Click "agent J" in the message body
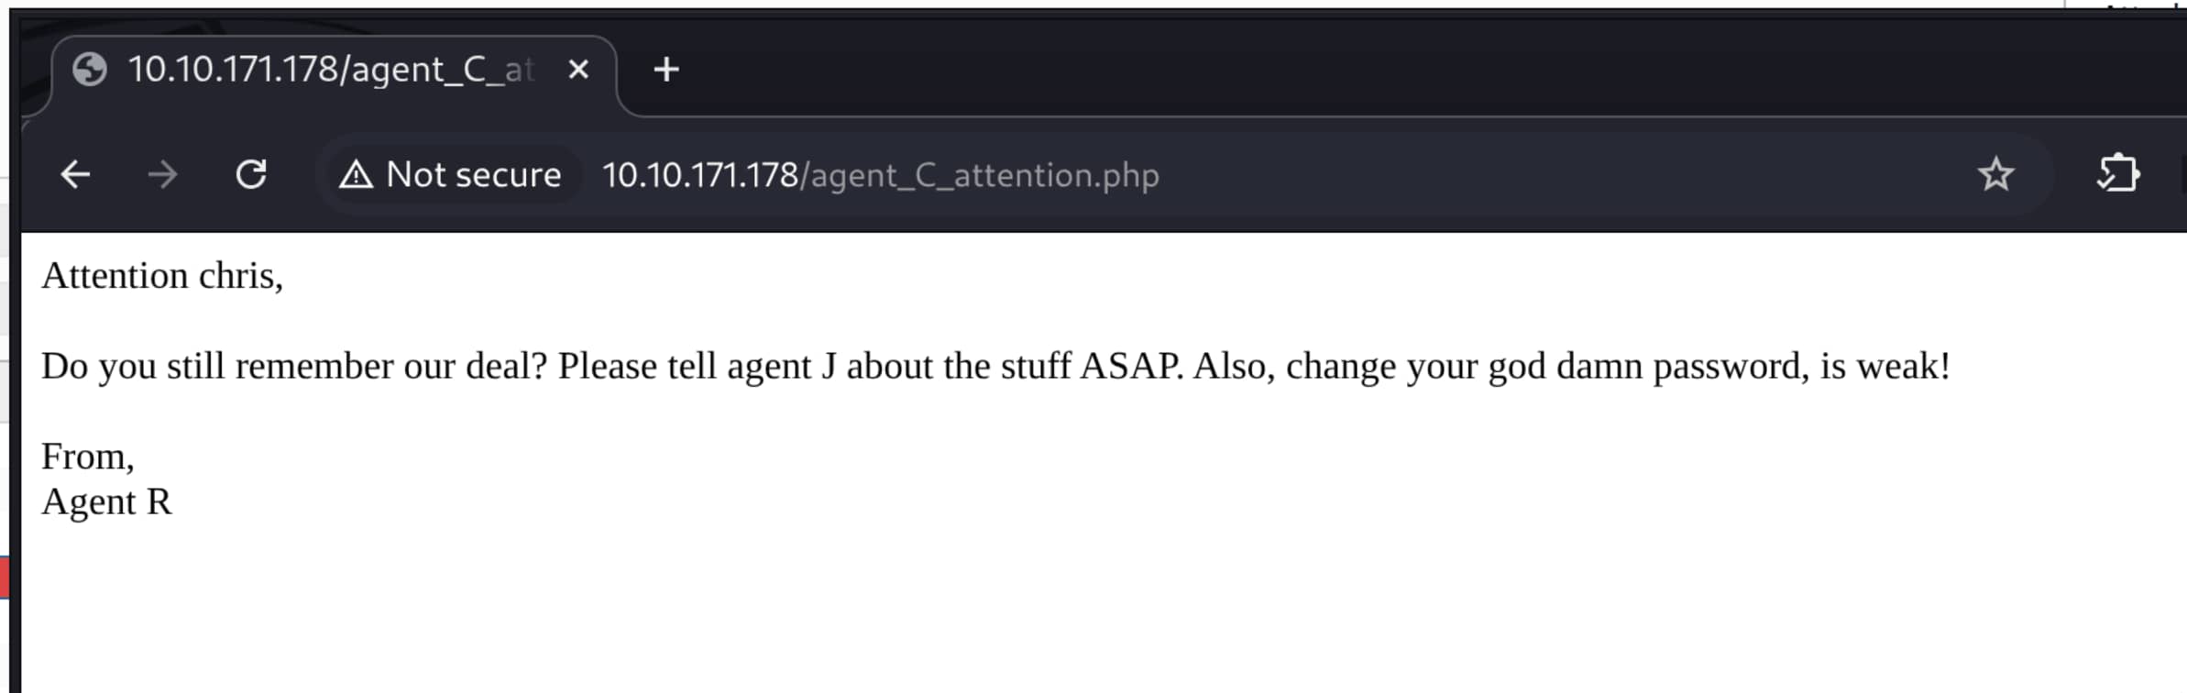This screenshot has width=2187, height=693. coord(781,366)
